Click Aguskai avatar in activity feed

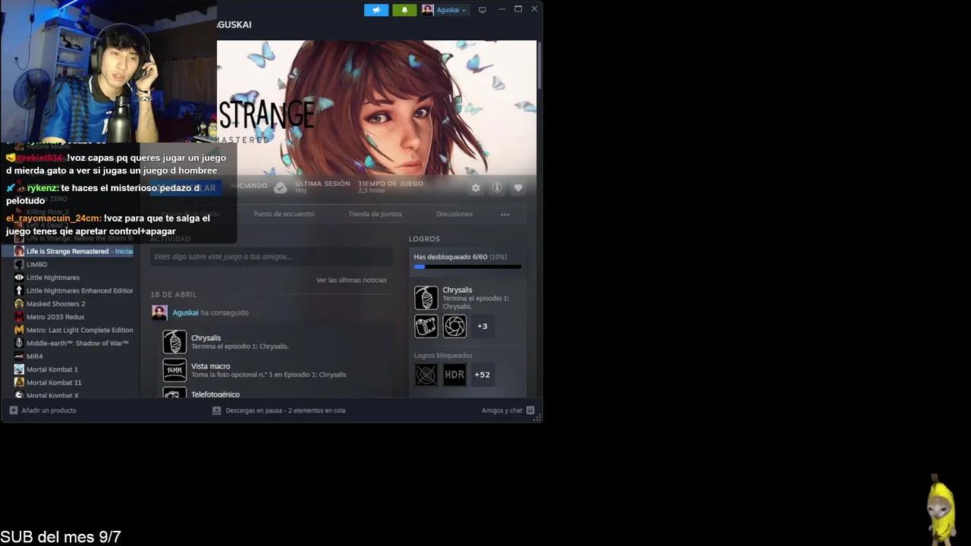[x=159, y=312]
